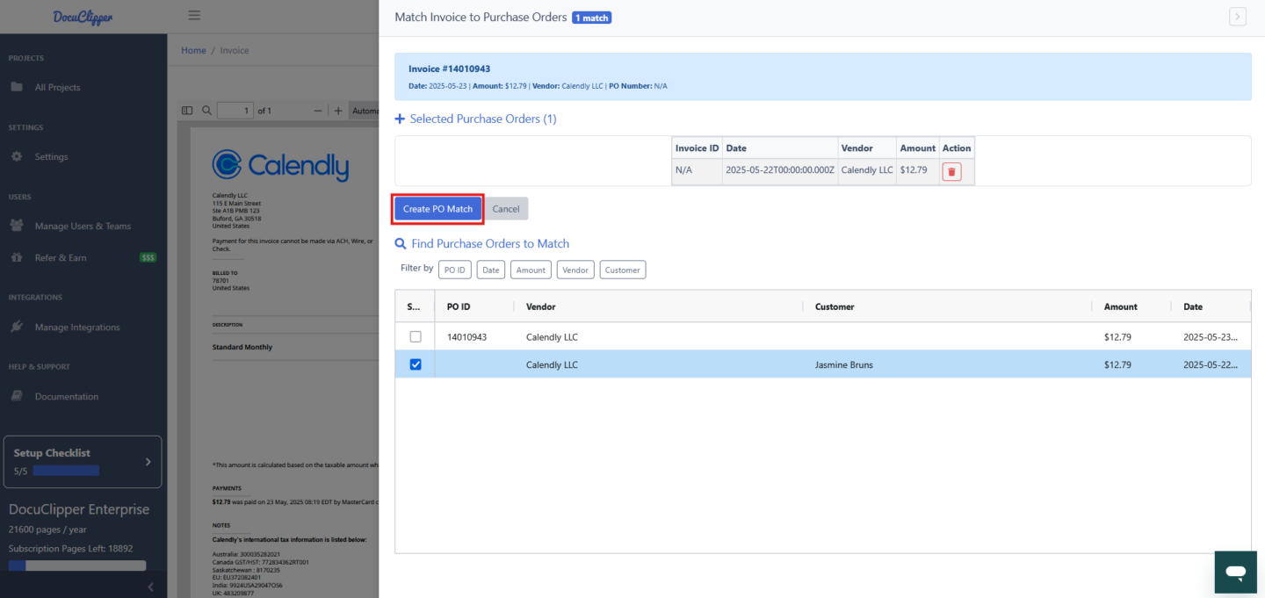Click the Invoice #14010943 heading

(x=449, y=68)
